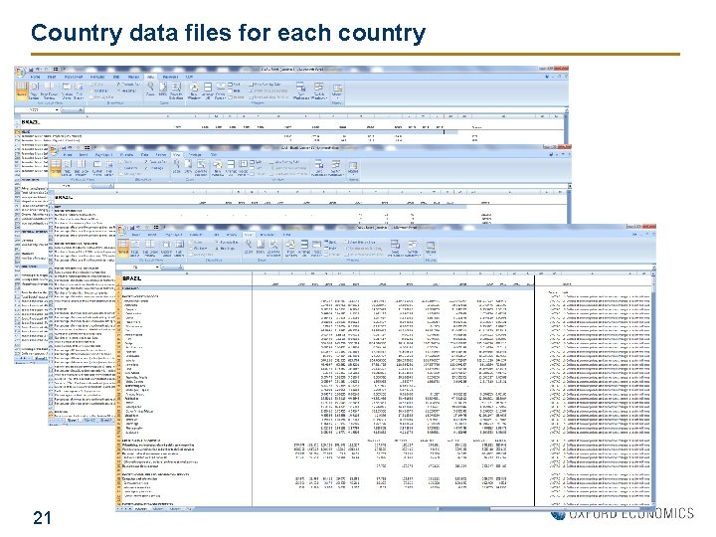Open Custom Views in the front window
716x537 pixels.
tap(167, 248)
